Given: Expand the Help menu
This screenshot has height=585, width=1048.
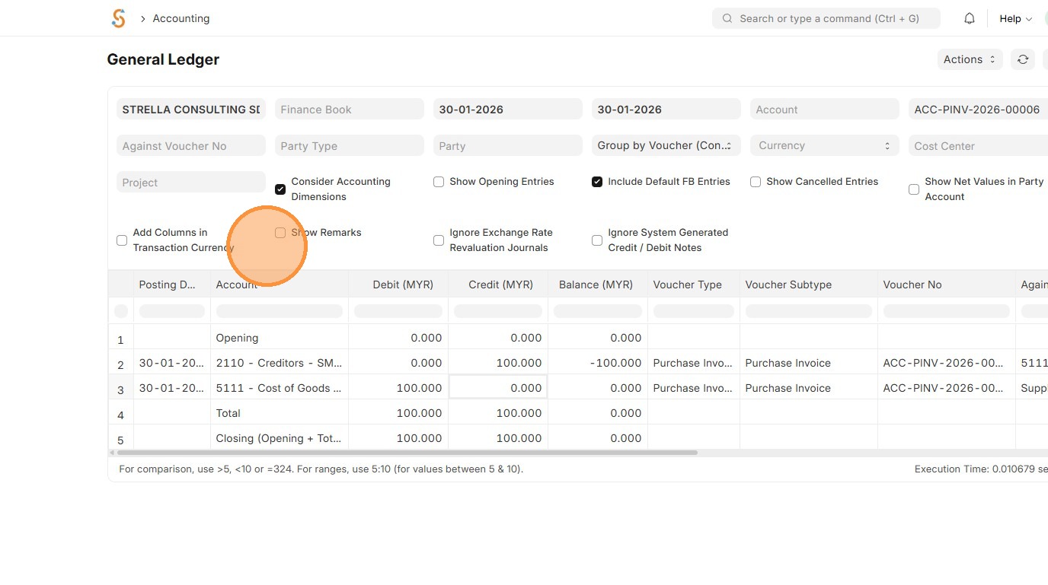Looking at the screenshot, I should click(1015, 18).
